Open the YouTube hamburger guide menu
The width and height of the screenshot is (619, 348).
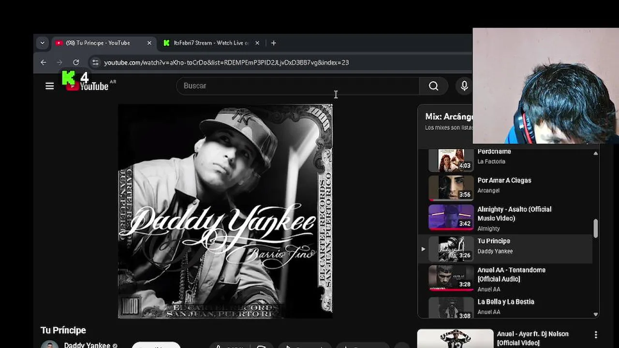click(x=49, y=86)
